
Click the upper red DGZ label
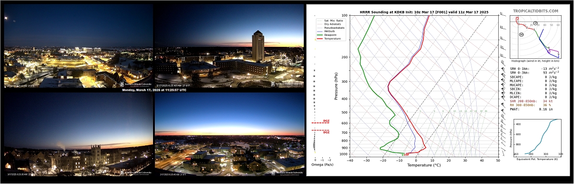click(326, 121)
